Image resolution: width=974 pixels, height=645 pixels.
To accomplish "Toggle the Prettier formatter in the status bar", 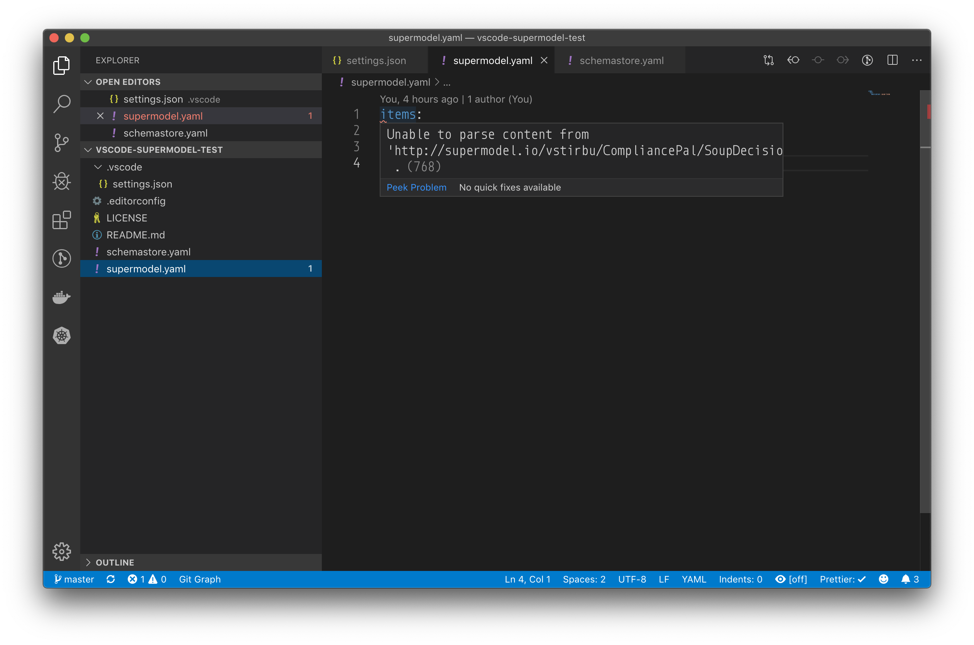I will 842,579.
